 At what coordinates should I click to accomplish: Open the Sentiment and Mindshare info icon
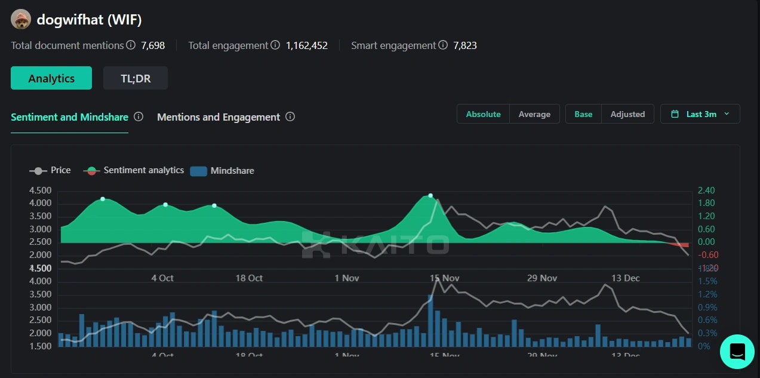(139, 116)
